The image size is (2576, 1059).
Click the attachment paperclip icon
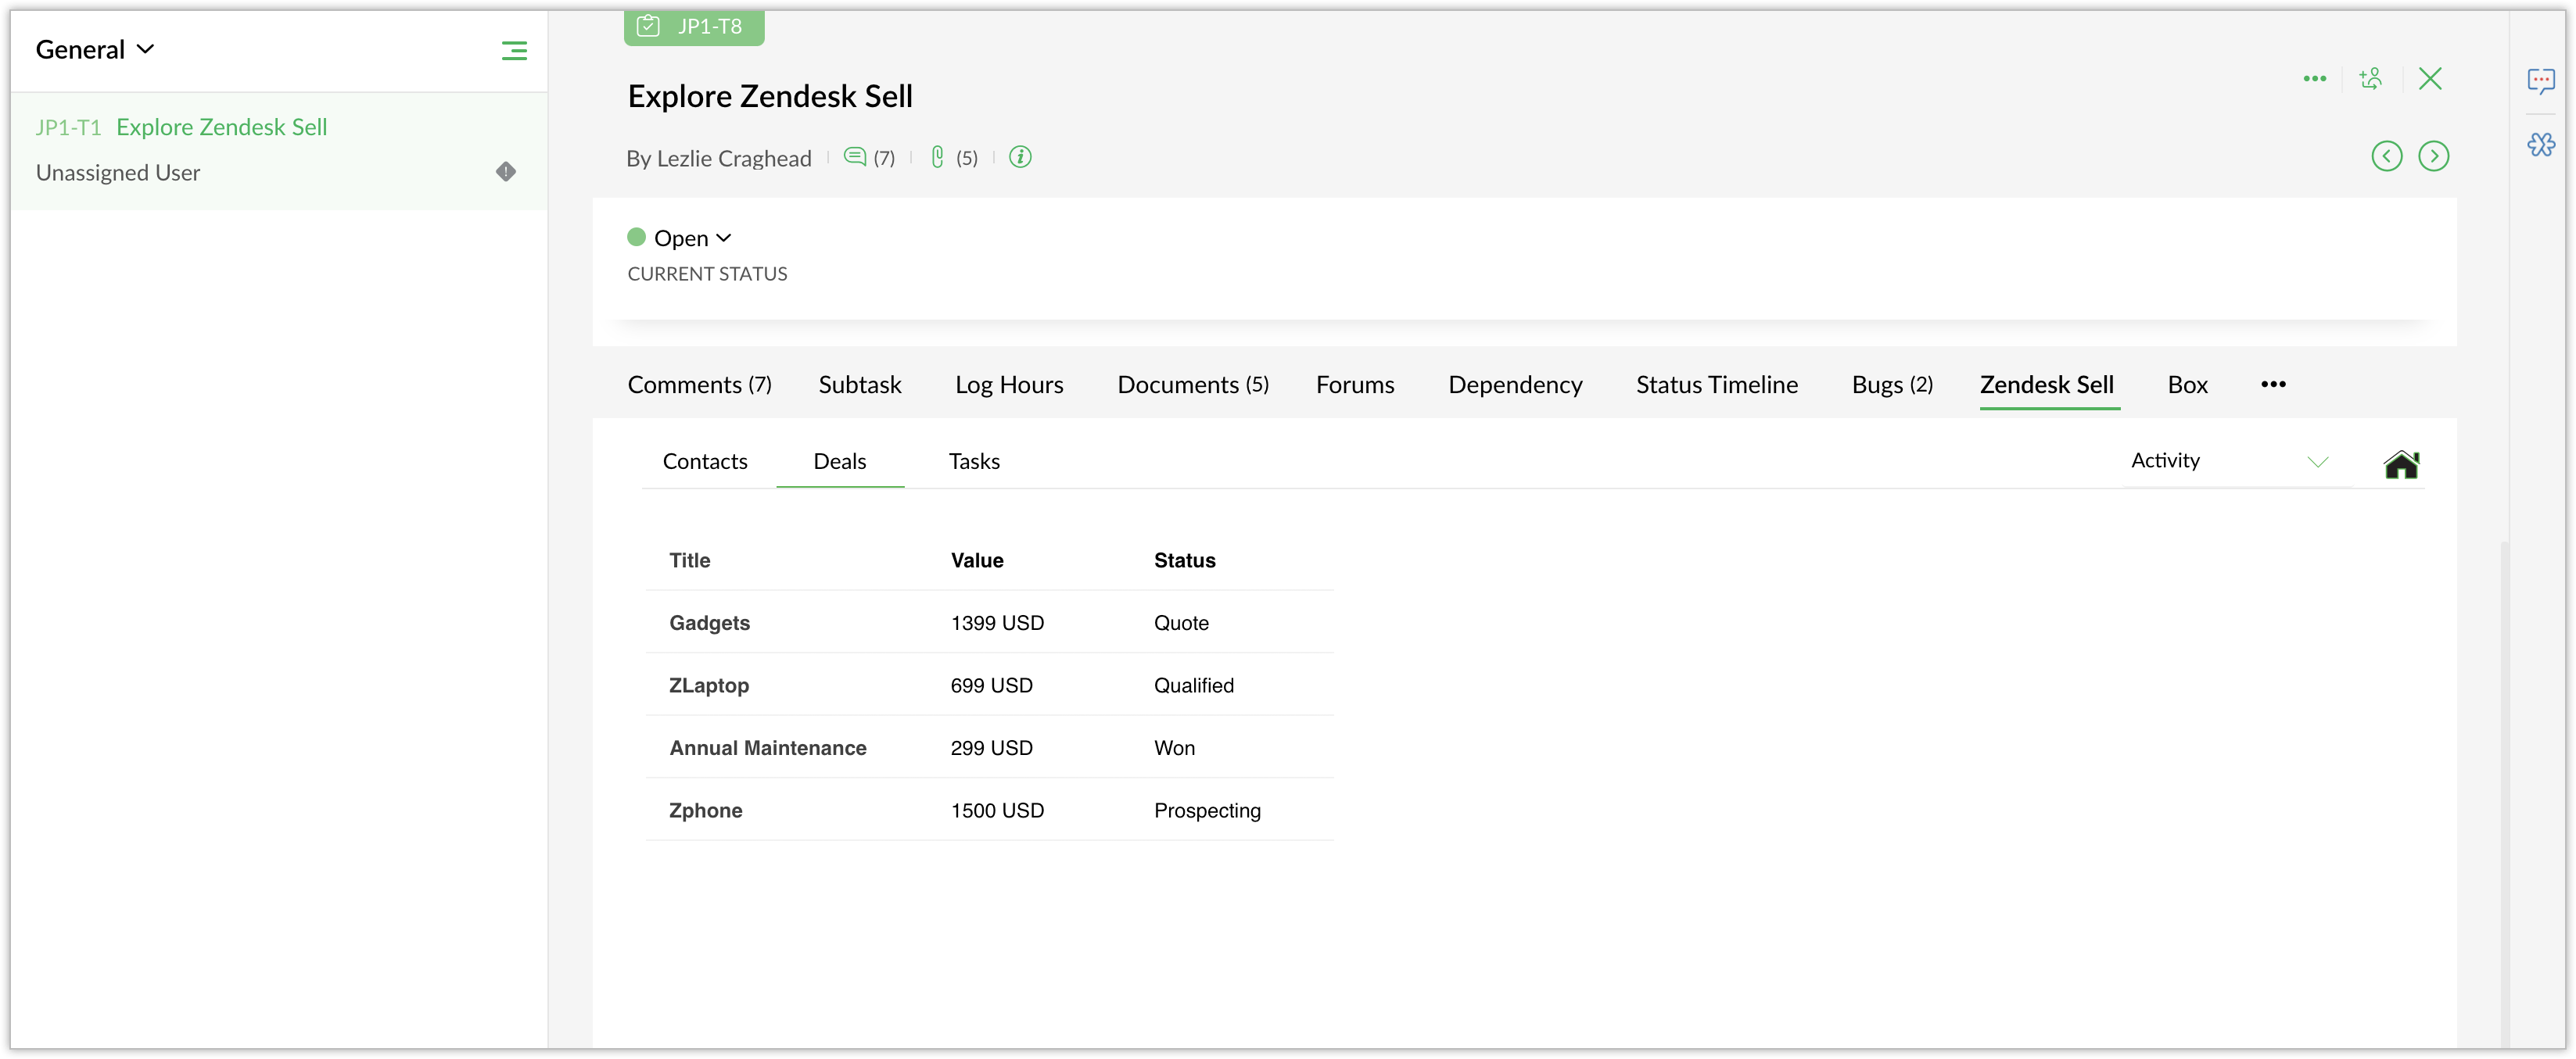click(937, 157)
